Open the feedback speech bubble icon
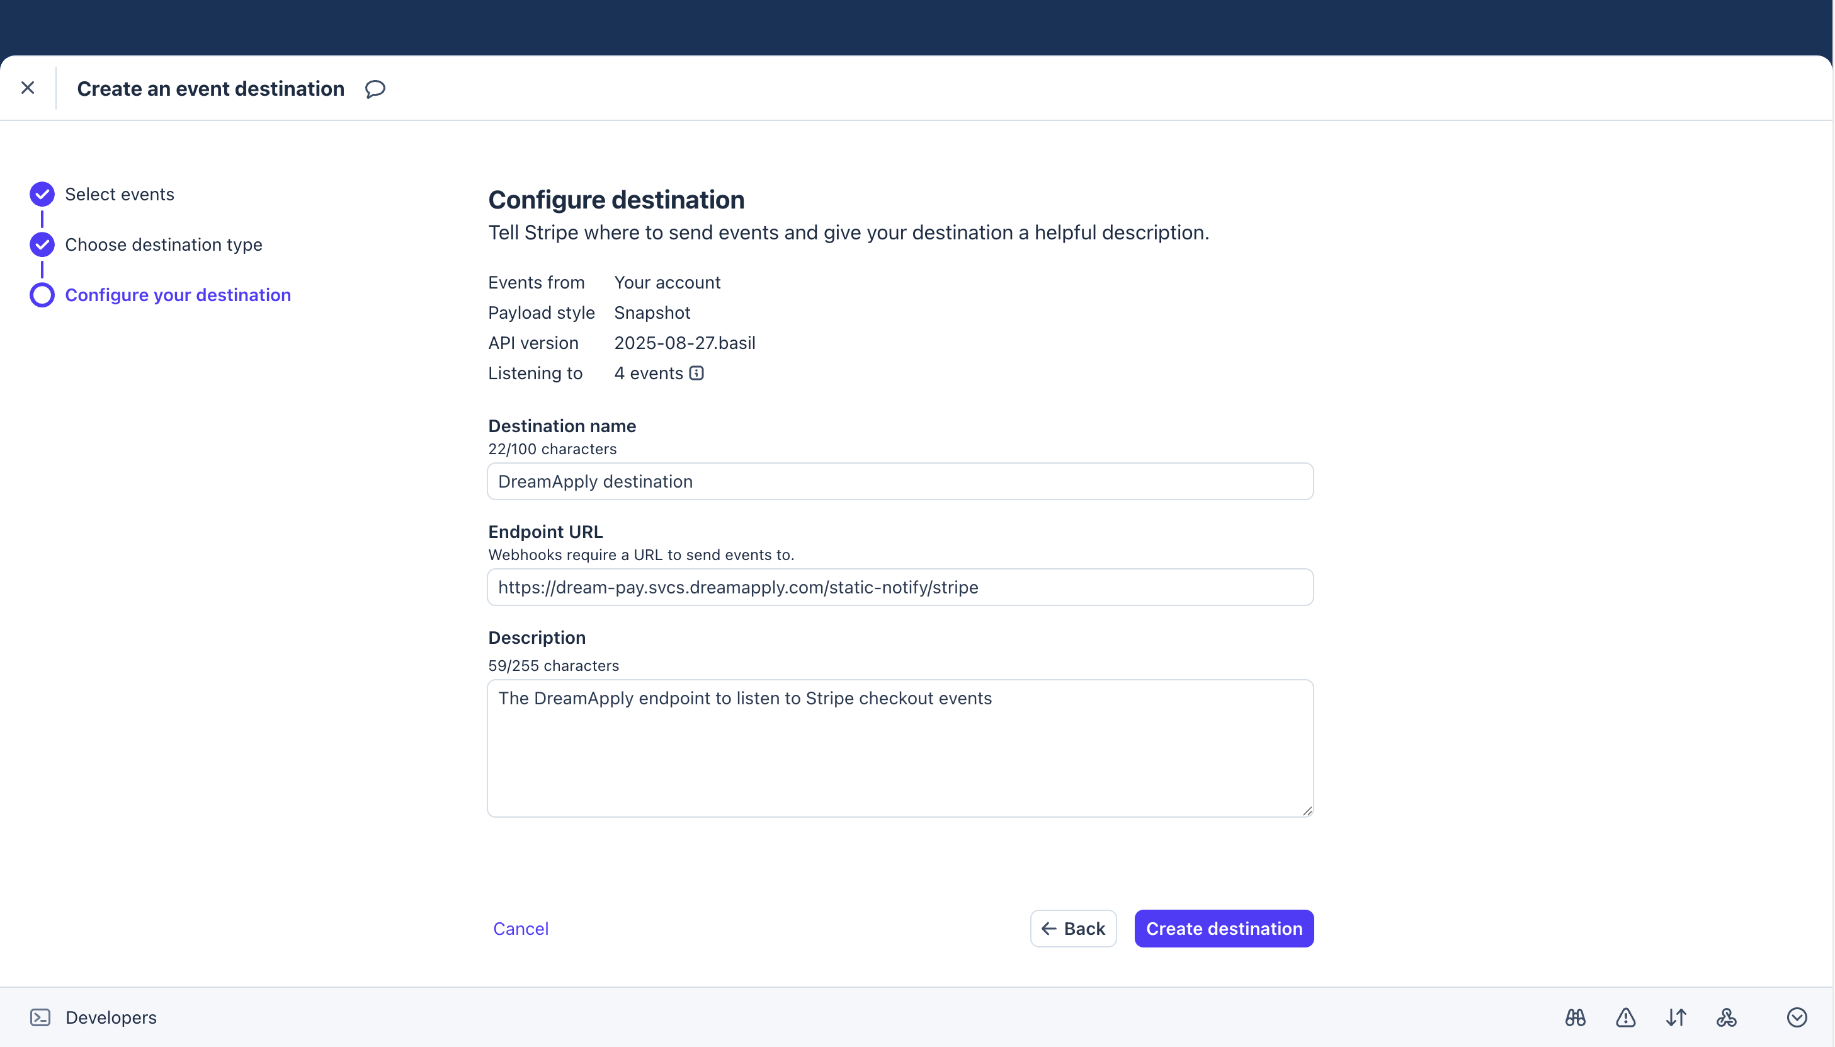 pos(375,89)
